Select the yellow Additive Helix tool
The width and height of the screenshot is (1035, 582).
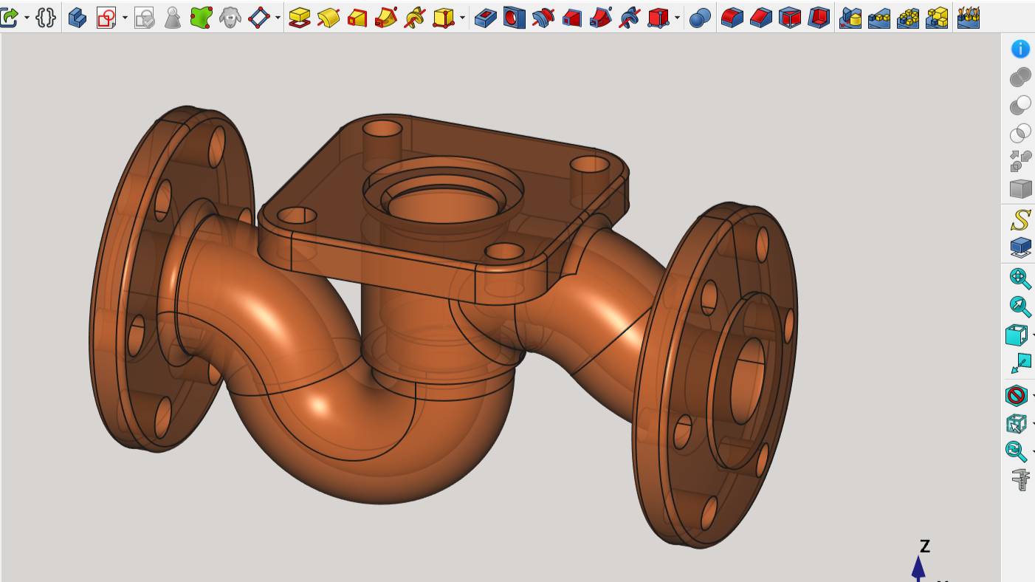415,17
